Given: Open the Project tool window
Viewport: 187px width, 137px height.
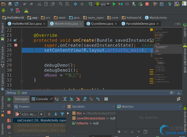Looking at the screenshot, I should (2, 32).
